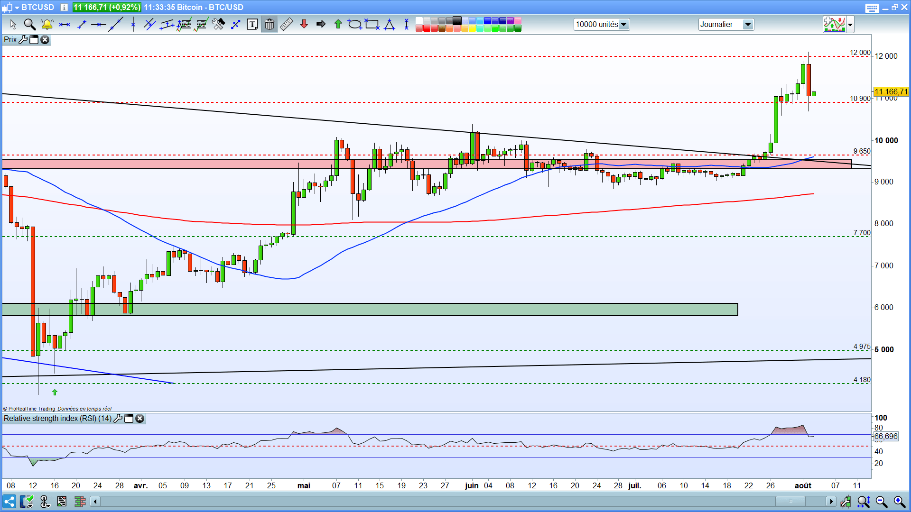This screenshot has width=911, height=512.
Task: Click the 11 166,71 (+0,92%) price badge
Action: [x=107, y=7]
